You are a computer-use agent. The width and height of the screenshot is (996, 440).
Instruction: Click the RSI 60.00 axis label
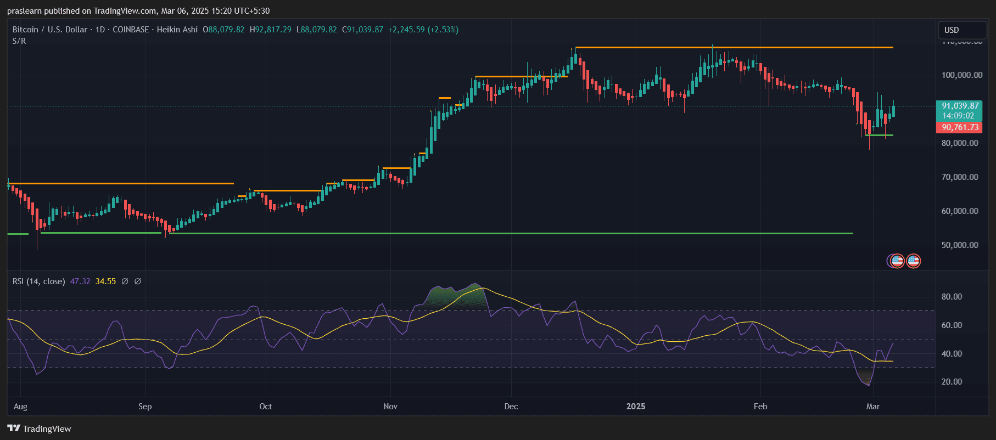(x=952, y=325)
